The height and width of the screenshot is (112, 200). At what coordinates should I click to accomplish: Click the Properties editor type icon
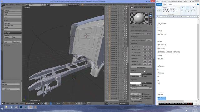tap(132, 7)
